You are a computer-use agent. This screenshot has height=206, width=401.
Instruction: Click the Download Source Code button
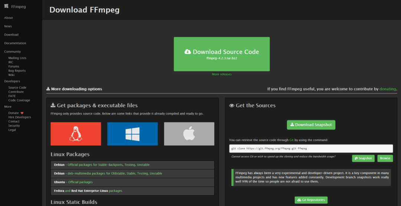(x=222, y=54)
